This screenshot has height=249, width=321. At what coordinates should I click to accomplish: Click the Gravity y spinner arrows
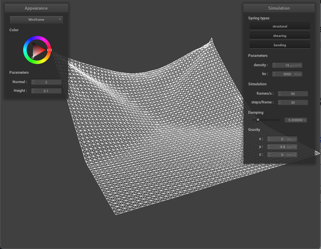[269, 147]
